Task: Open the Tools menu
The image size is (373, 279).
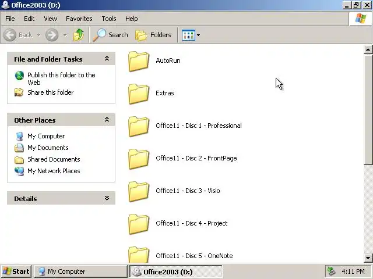Action: 109,19
